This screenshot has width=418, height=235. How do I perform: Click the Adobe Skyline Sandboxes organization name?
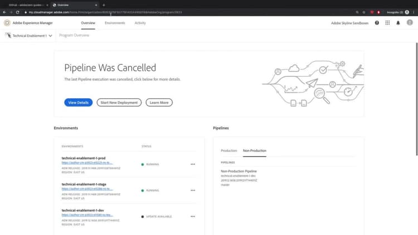tap(350, 23)
